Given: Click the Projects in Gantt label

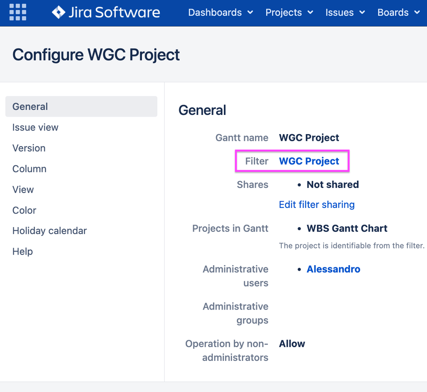Looking at the screenshot, I should pos(230,228).
